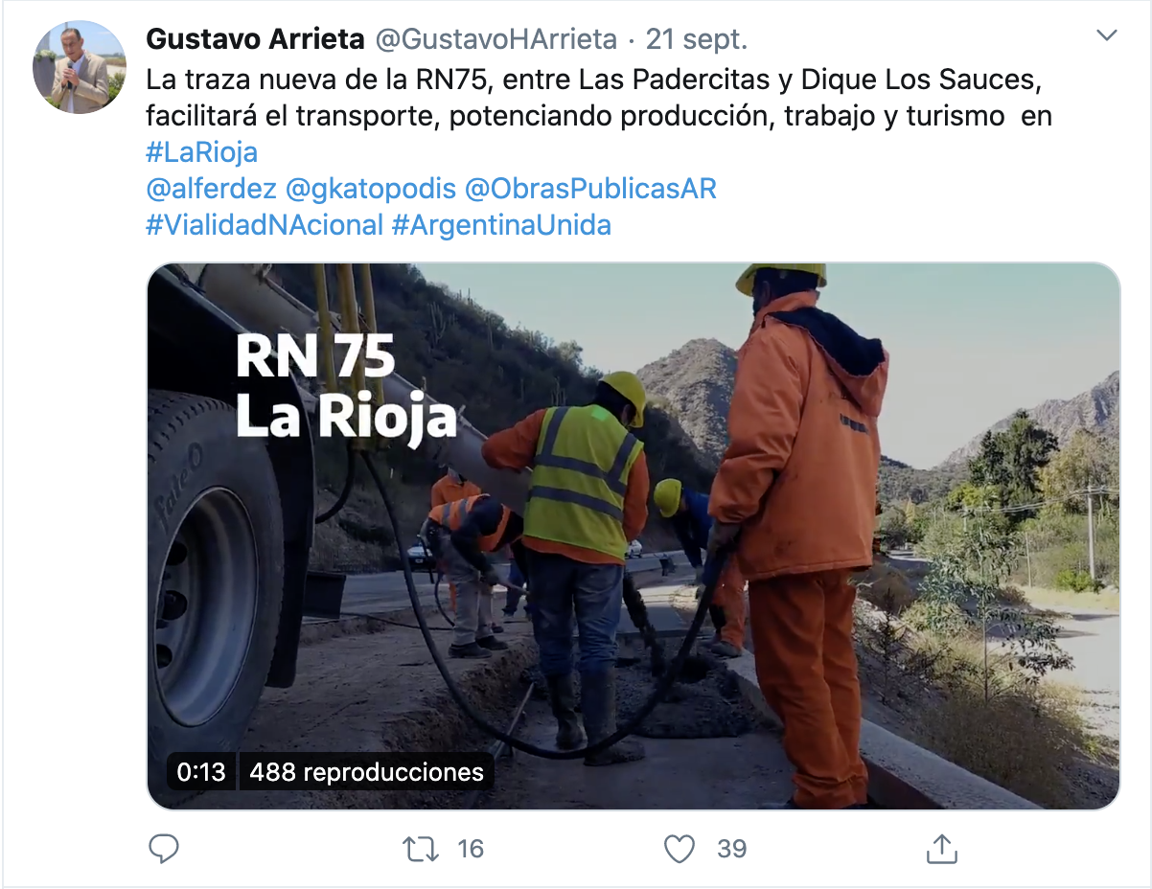Open the tweet options chevron menu

point(1107,36)
